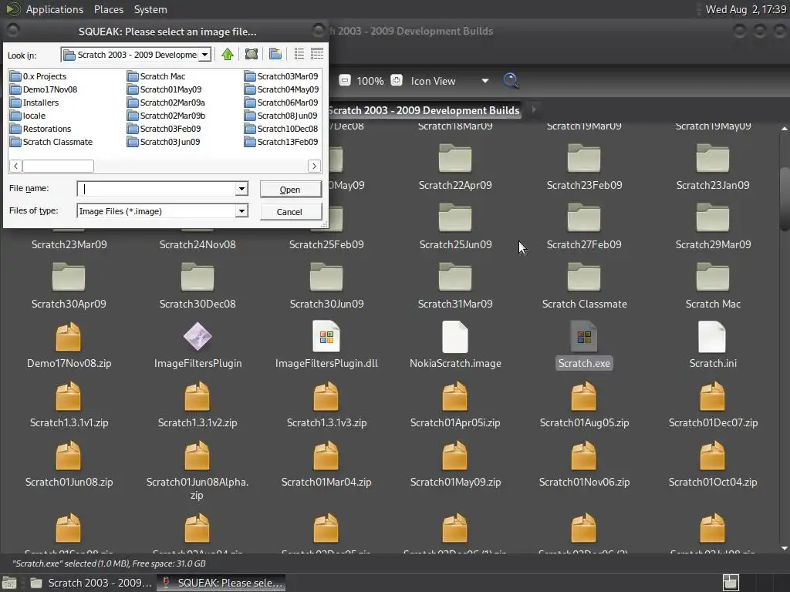Select Scratch01May09 folder in dialog list
This screenshot has height=592, width=790.
click(165, 89)
